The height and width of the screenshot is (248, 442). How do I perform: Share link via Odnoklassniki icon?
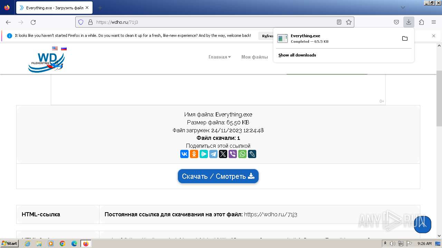194,154
